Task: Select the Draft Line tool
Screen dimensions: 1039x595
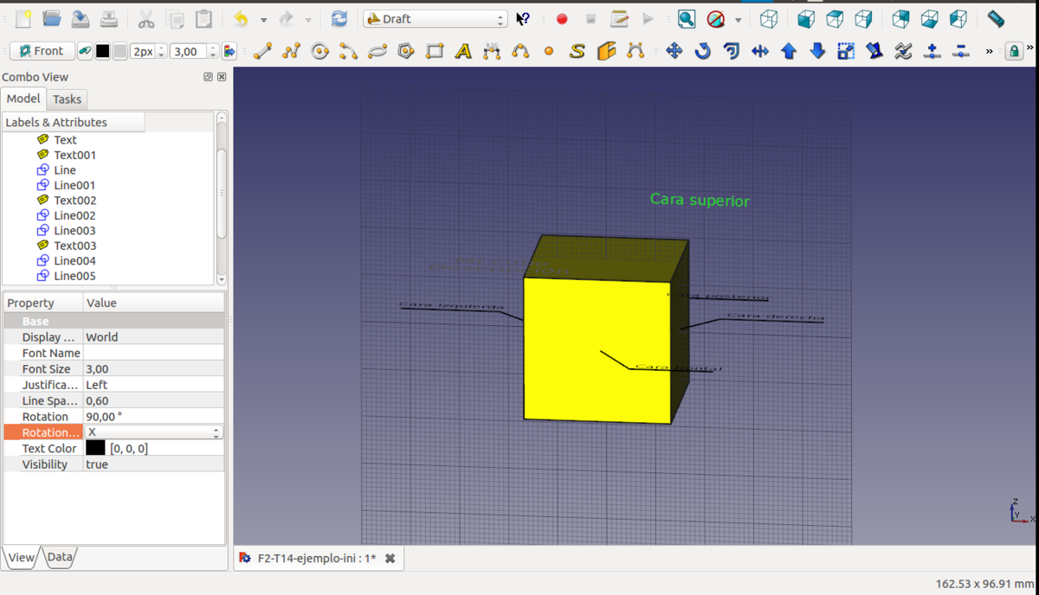Action: pos(262,52)
